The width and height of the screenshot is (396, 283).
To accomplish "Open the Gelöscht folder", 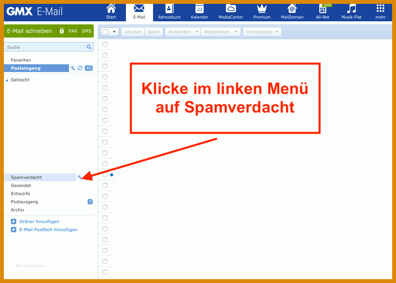I will [20, 80].
